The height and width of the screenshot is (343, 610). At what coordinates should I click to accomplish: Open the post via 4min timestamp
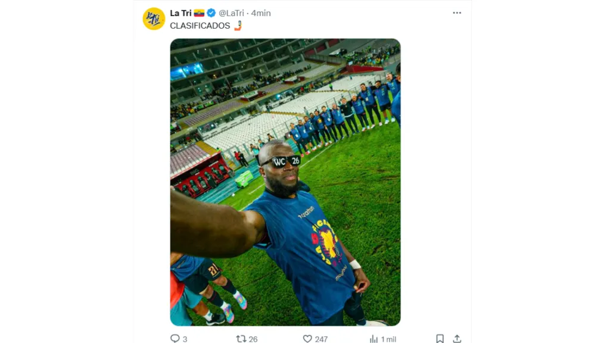[261, 13]
